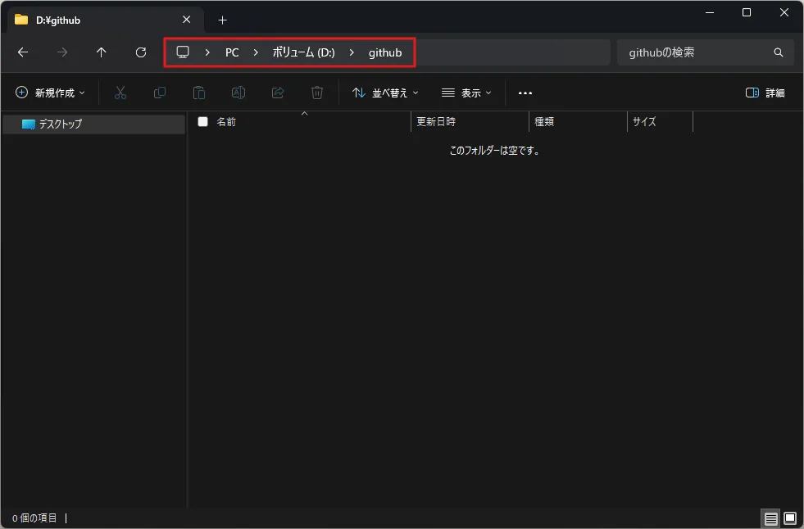Close the D:¥github tab
The image size is (804, 529).
tap(187, 20)
